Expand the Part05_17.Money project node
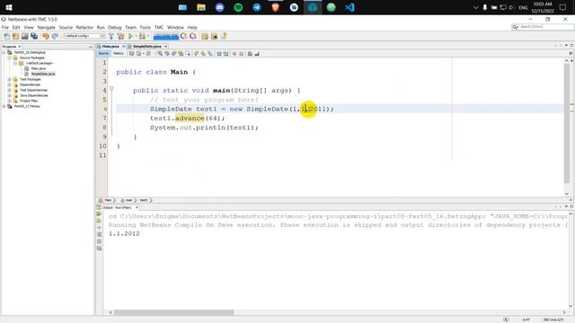Image resolution: width=575 pixels, height=323 pixels. 4,106
